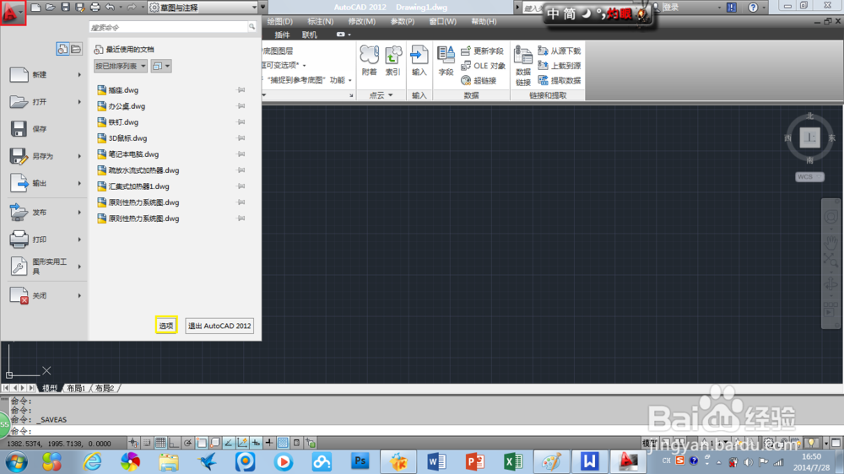Switch to the 插件 ribbon tab

[282, 35]
